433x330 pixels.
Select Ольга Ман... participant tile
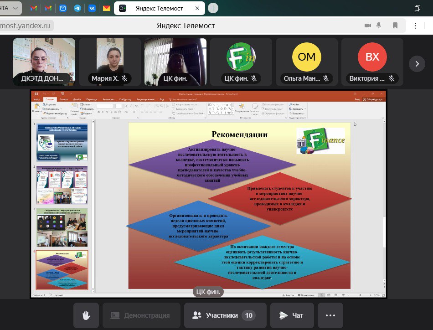307,62
